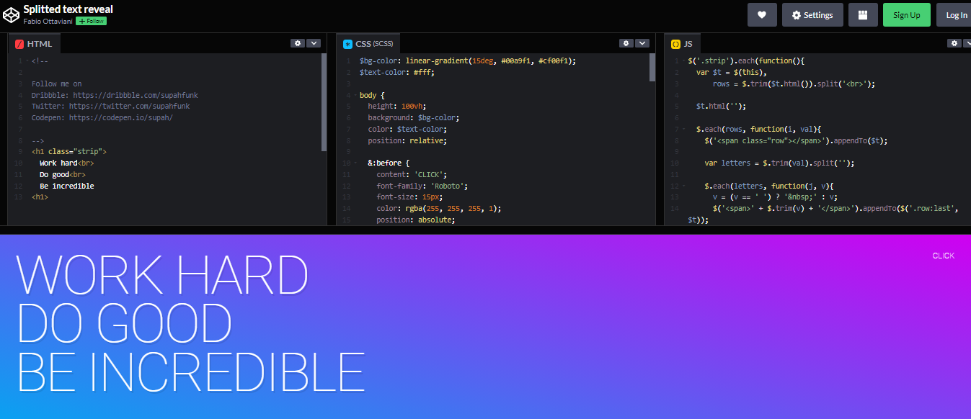
Task: Toggle Follow for Fabio Ottaviani
Action: pyautogui.click(x=90, y=20)
